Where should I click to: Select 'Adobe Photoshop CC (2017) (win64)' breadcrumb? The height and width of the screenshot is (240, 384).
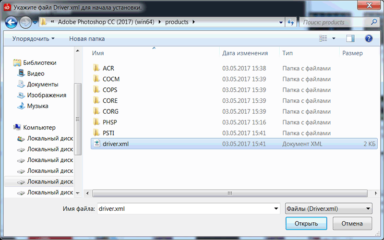[106, 22]
